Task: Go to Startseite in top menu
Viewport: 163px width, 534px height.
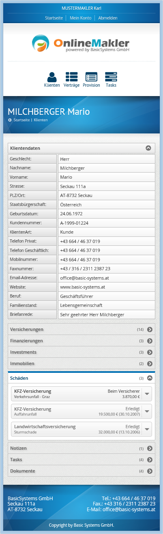Action: [54, 18]
